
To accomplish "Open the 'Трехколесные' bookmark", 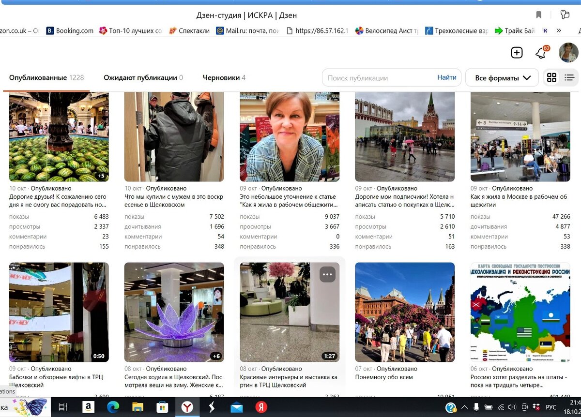I will coord(457,30).
